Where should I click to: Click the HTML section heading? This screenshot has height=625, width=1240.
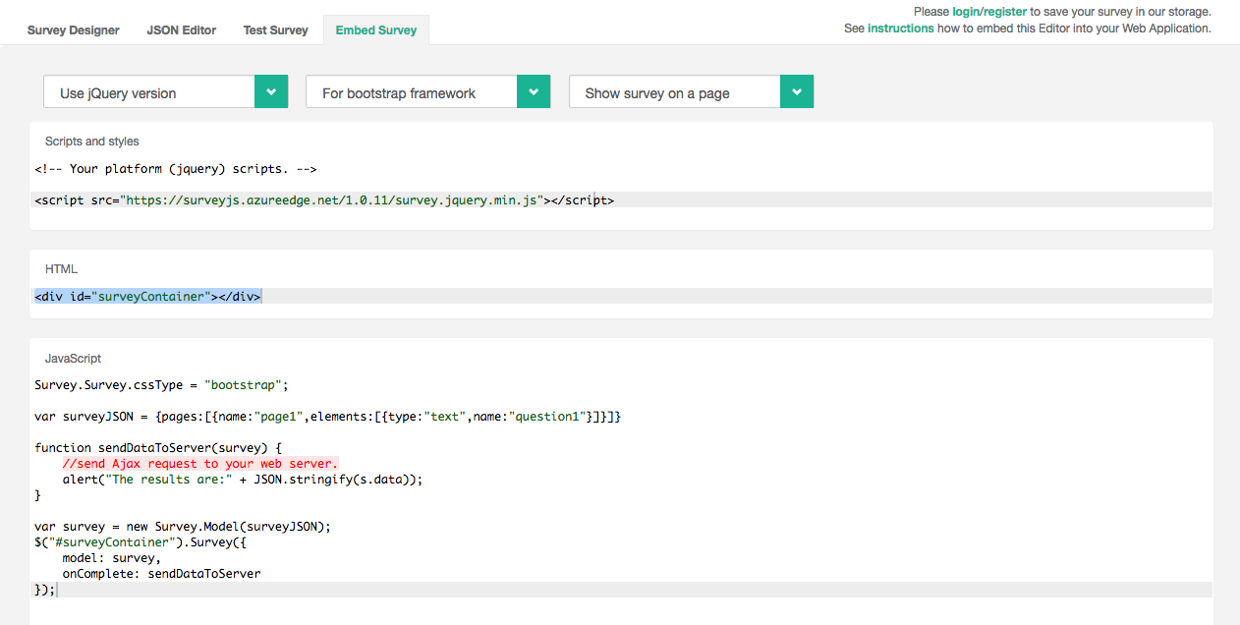pyautogui.click(x=61, y=269)
